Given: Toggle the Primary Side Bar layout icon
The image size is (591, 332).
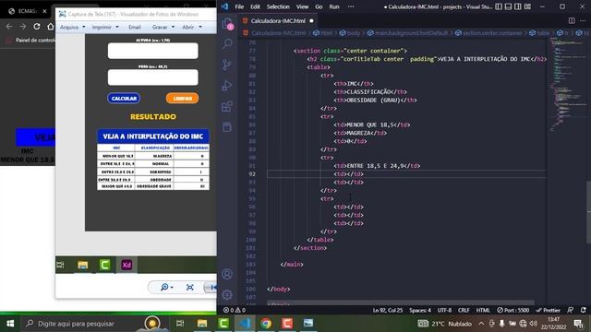Looking at the screenshot, I should [499, 6].
